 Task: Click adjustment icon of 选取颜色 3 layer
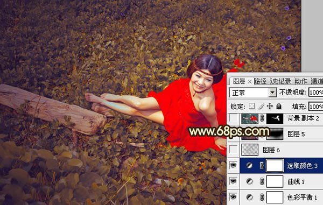pyautogui.click(x=249, y=165)
